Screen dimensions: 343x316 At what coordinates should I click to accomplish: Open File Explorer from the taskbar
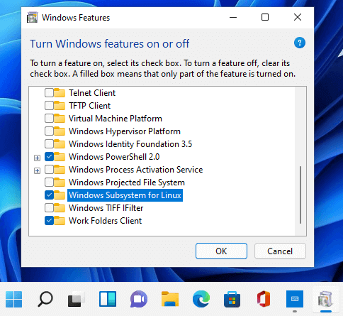coord(170,299)
